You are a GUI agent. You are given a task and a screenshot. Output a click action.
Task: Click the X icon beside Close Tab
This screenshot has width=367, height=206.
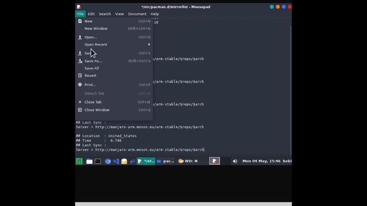click(80, 102)
